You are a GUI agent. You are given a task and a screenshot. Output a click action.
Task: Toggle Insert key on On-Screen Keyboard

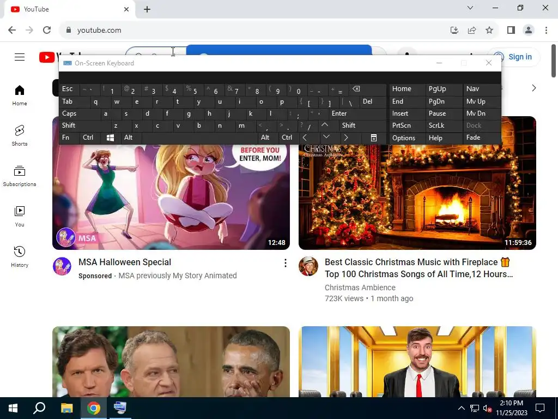coord(407,113)
